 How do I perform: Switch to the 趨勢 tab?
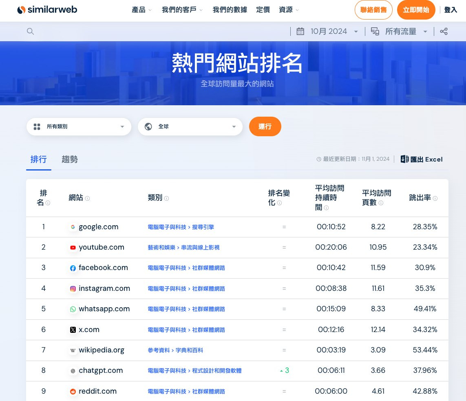70,160
